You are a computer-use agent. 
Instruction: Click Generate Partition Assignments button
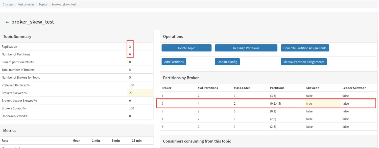point(305,48)
